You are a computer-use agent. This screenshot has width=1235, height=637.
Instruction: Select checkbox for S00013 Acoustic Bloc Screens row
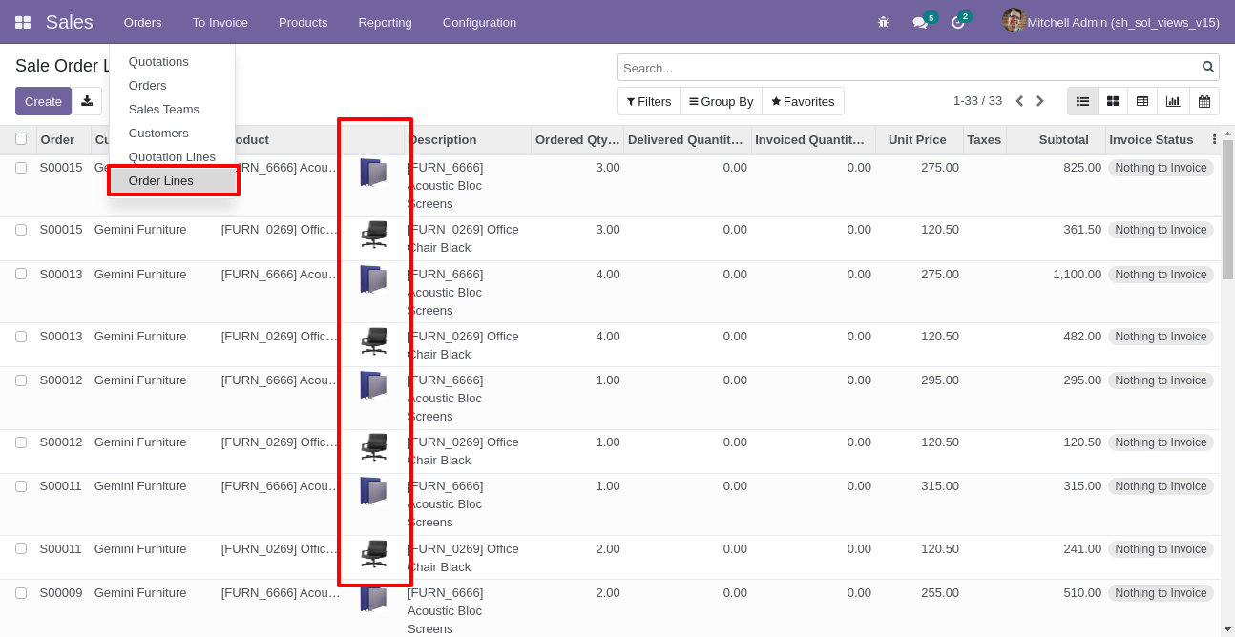point(21,274)
